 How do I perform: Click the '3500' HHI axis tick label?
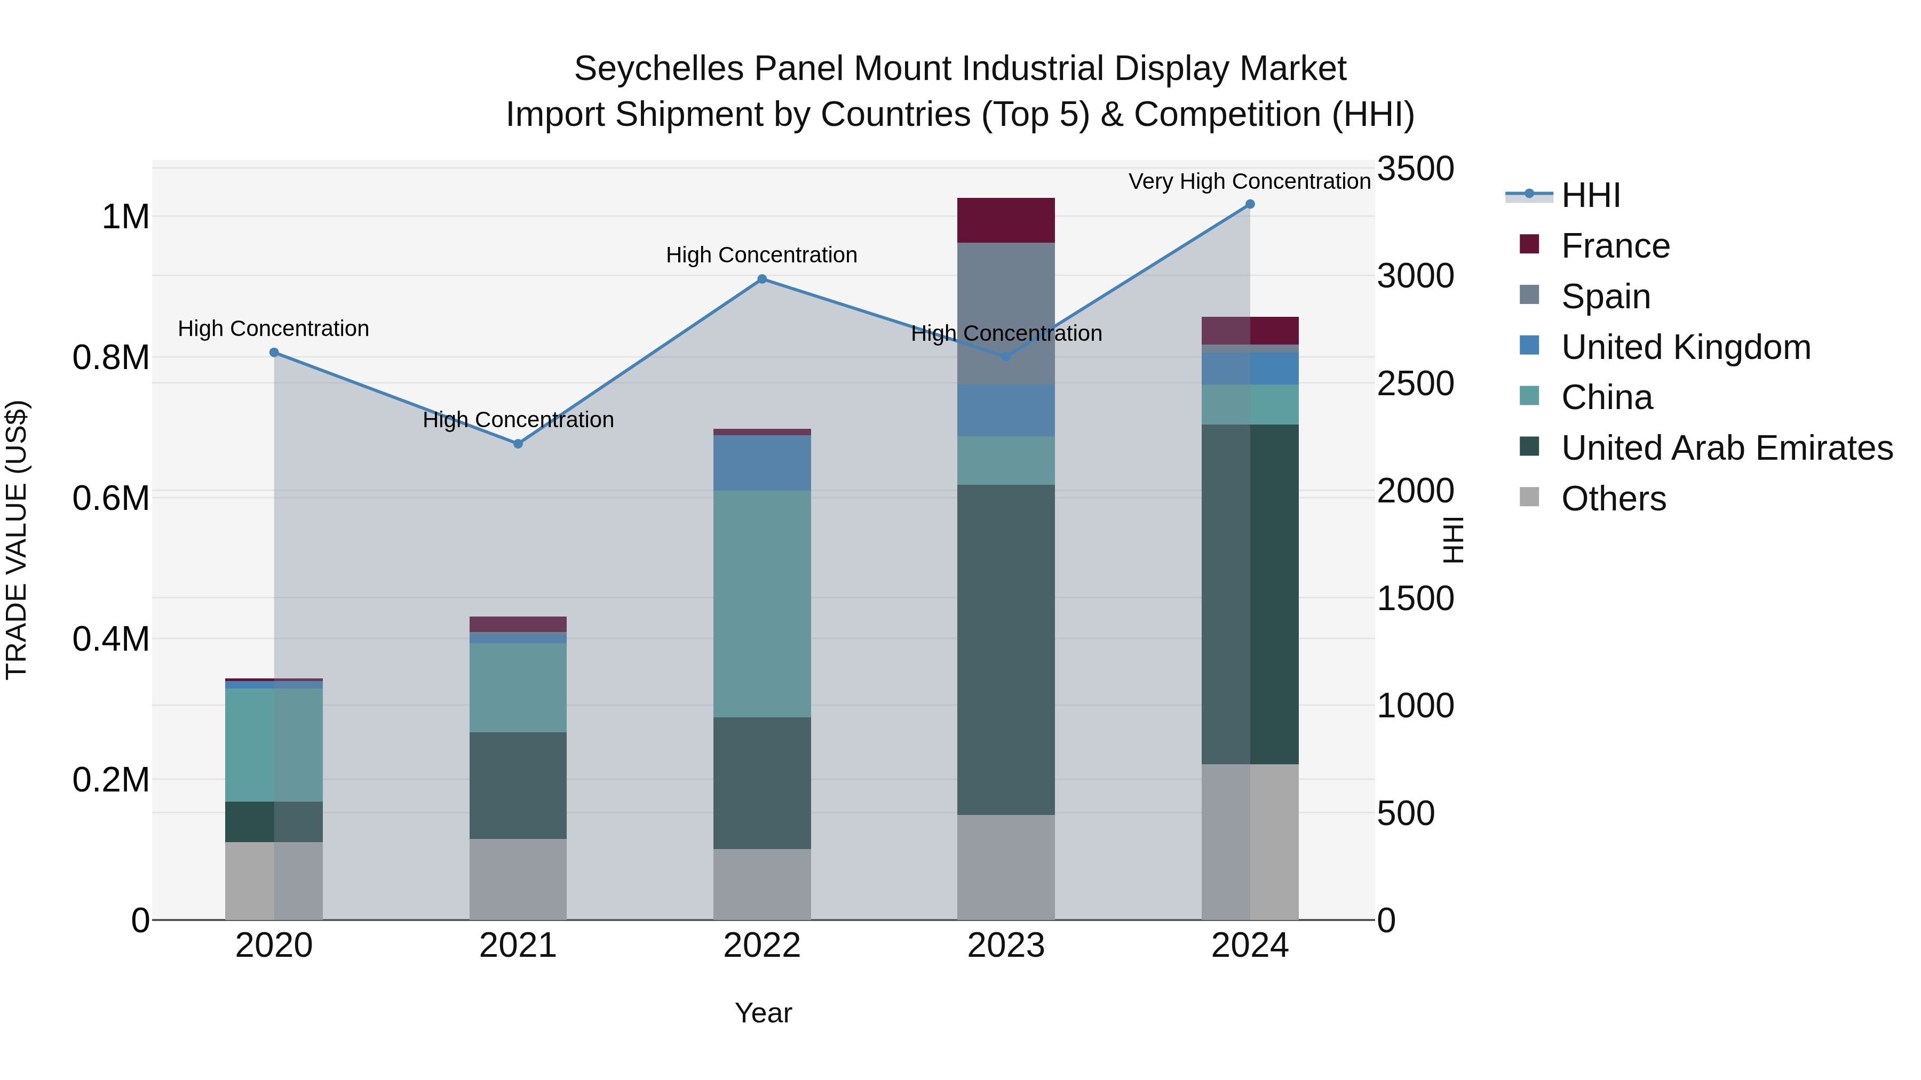click(x=1415, y=169)
